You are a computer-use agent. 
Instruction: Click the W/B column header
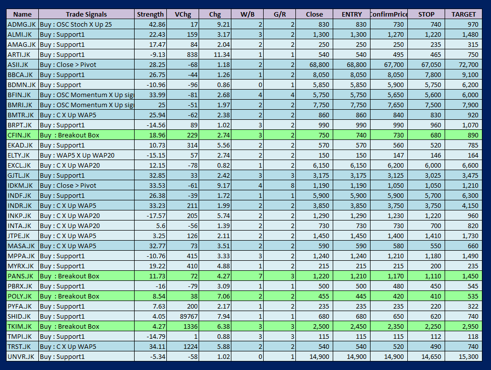click(x=248, y=15)
